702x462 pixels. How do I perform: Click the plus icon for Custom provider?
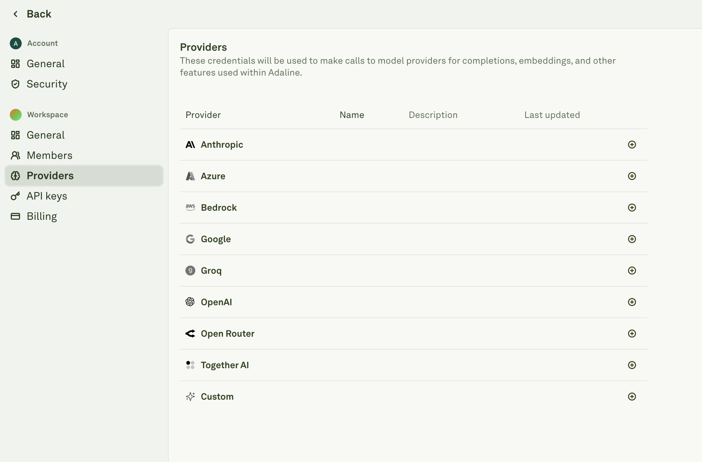632,397
